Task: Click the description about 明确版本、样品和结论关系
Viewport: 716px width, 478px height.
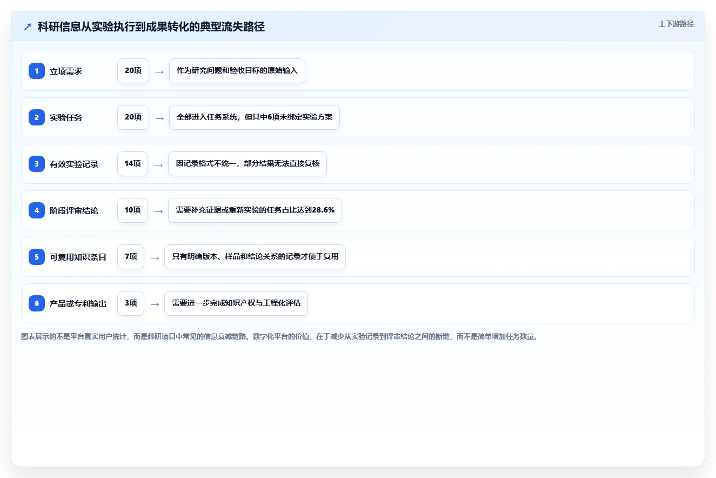Action: (x=255, y=257)
